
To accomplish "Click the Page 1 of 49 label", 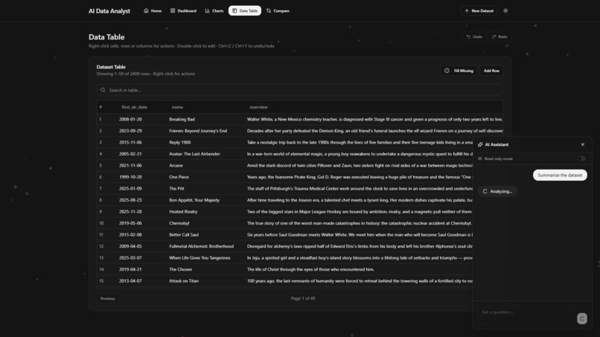I will click(x=303, y=298).
